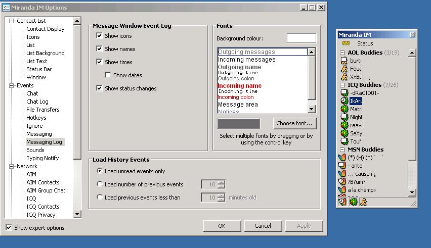431x248 pixels.
Task: Click the AIM figure icon next to Feue
Action: pyautogui.click(x=344, y=69)
